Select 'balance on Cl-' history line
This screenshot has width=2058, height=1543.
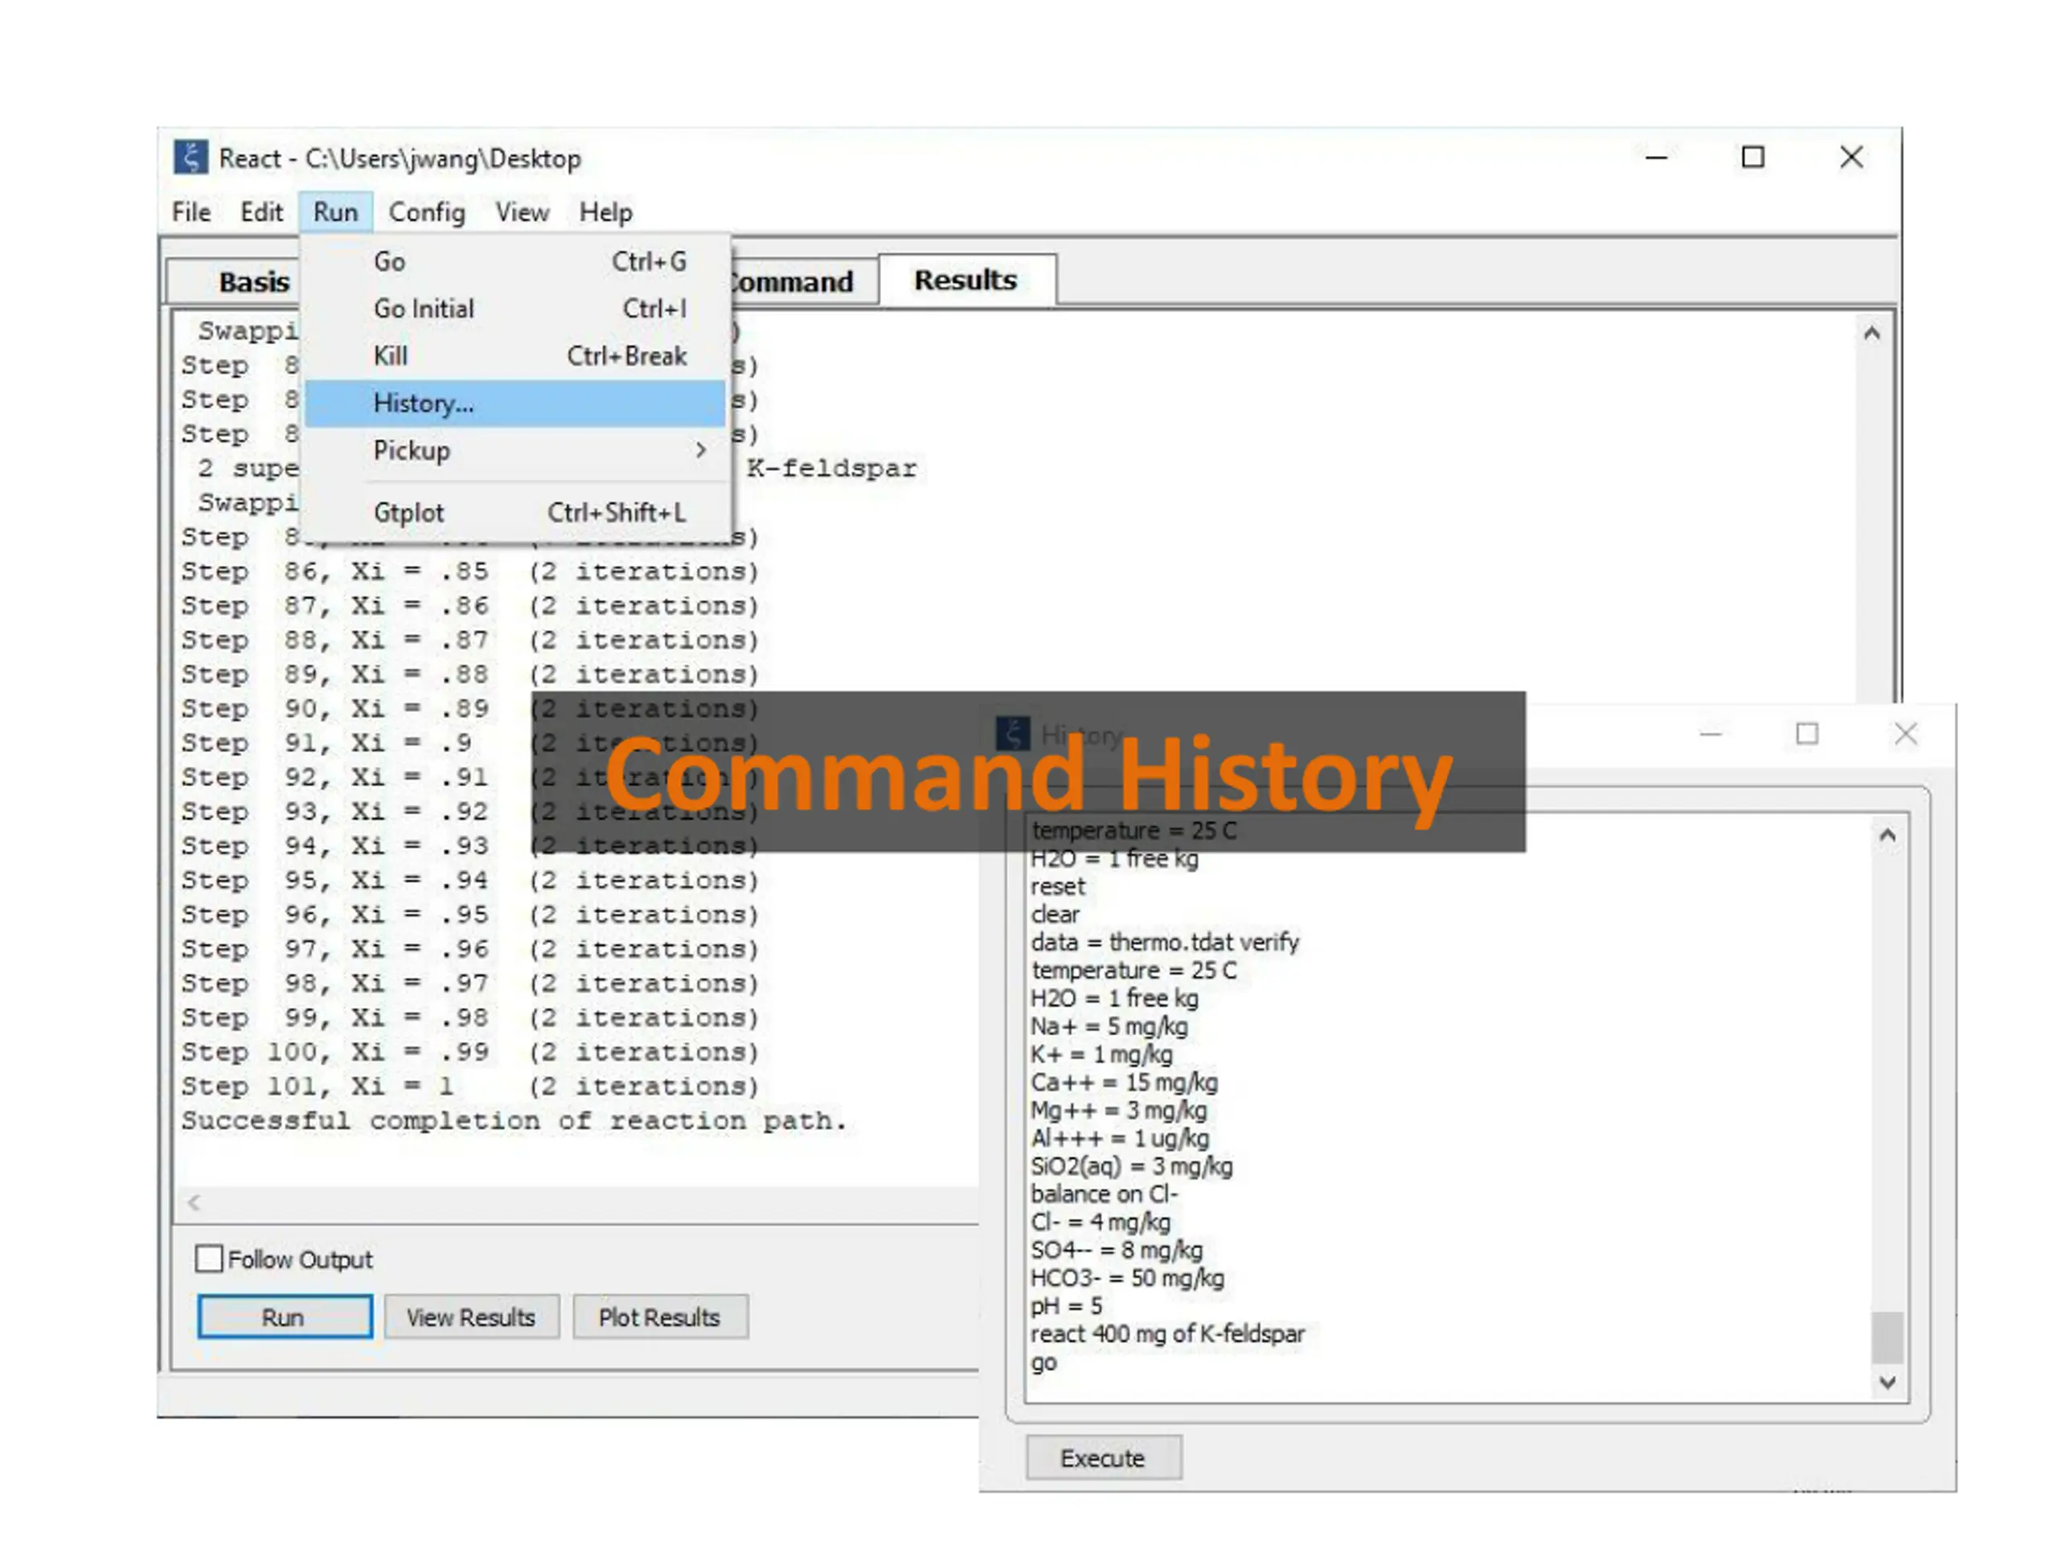(x=1105, y=1193)
